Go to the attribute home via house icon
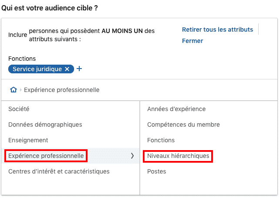 [x=13, y=90]
